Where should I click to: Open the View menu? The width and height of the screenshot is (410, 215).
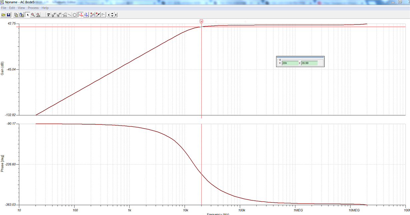click(21, 8)
